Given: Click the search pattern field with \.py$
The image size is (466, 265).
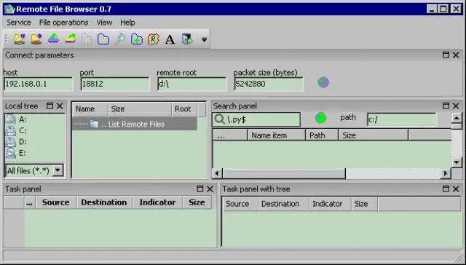Looking at the screenshot, I should [x=256, y=119].
